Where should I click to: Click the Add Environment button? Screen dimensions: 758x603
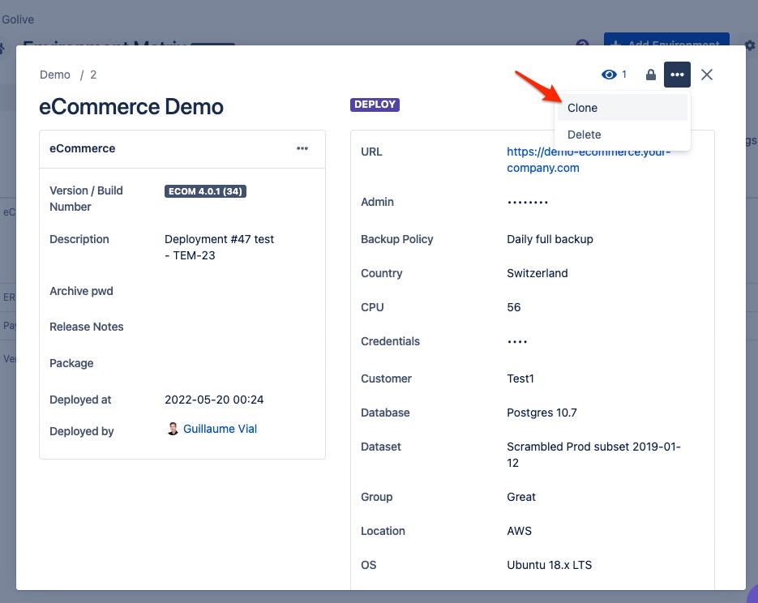point(666,41)
